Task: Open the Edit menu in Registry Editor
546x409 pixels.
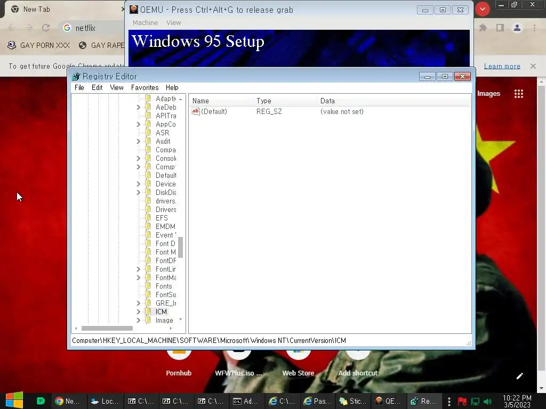Action: tap(97, 88)
